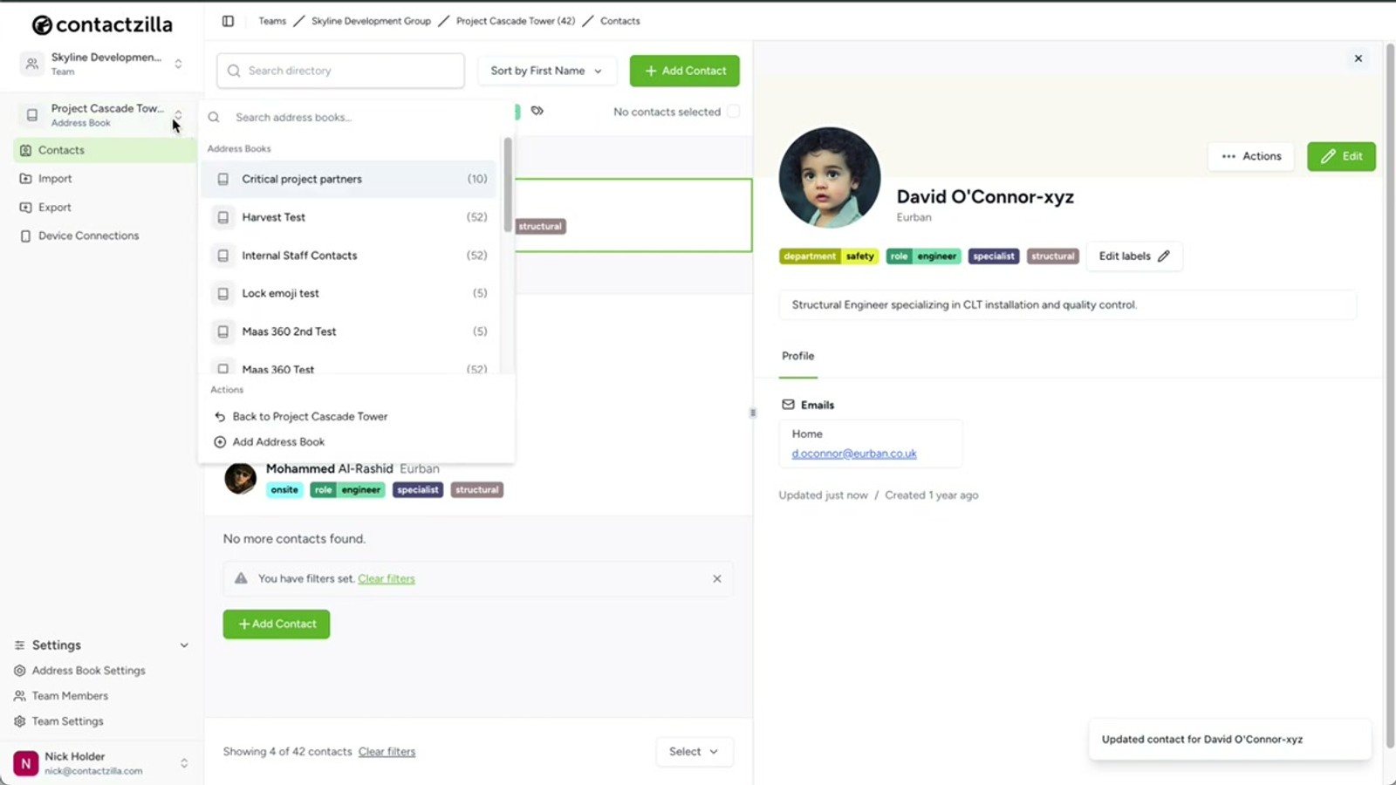Open the Select dropdown in the footer
Viewport: 1396px width, 785px height.
[695, 752]
